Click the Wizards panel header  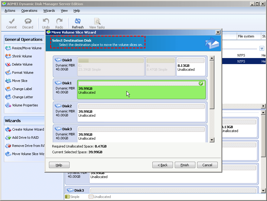(24, 121)
